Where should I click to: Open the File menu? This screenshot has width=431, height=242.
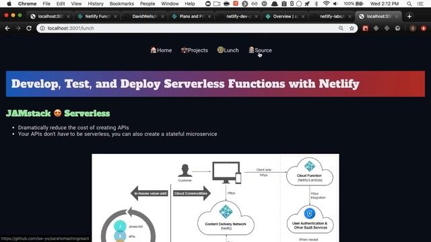point(46,4)
